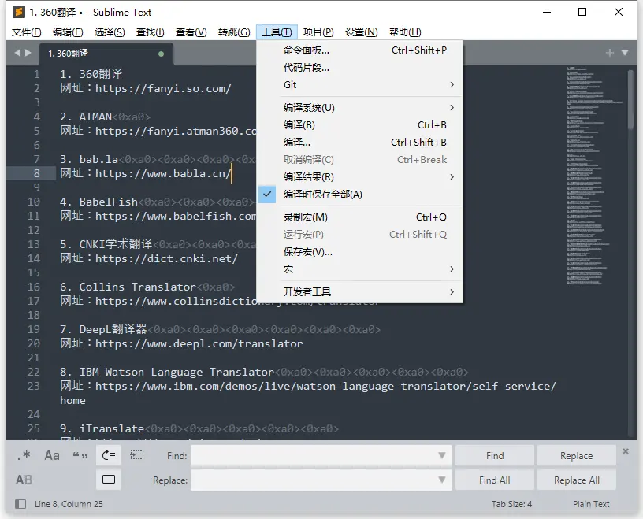Viewport: 643px width, 519px height.
Task: Click the https://fanyi.so.com/ text
Action: click(163, 88)
